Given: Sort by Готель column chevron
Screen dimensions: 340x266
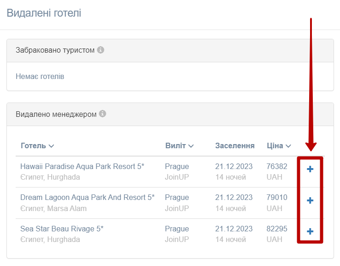Looking at the screenshot, I should click(x=51, y=146).
